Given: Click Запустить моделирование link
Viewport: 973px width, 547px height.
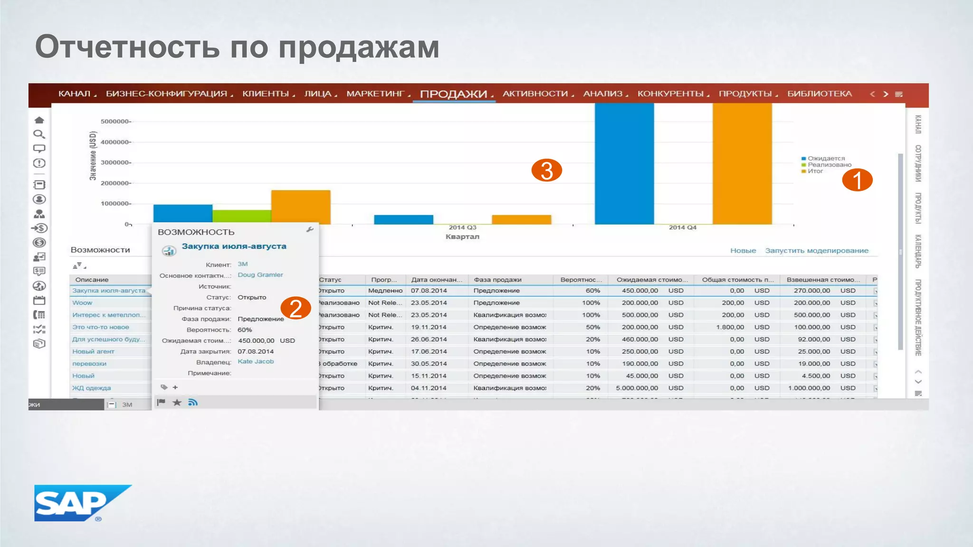Looking at the screenshot, I should (817, 251).
